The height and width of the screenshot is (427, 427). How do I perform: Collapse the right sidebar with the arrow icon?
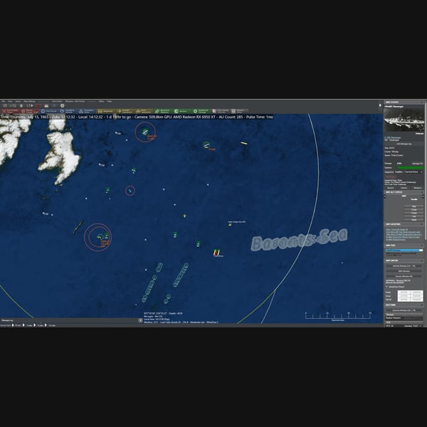(380, 105)
